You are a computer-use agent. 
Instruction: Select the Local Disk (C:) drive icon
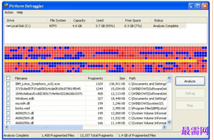tap(8, 26)
